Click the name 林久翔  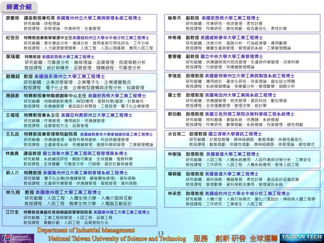[x=13, y=192]
